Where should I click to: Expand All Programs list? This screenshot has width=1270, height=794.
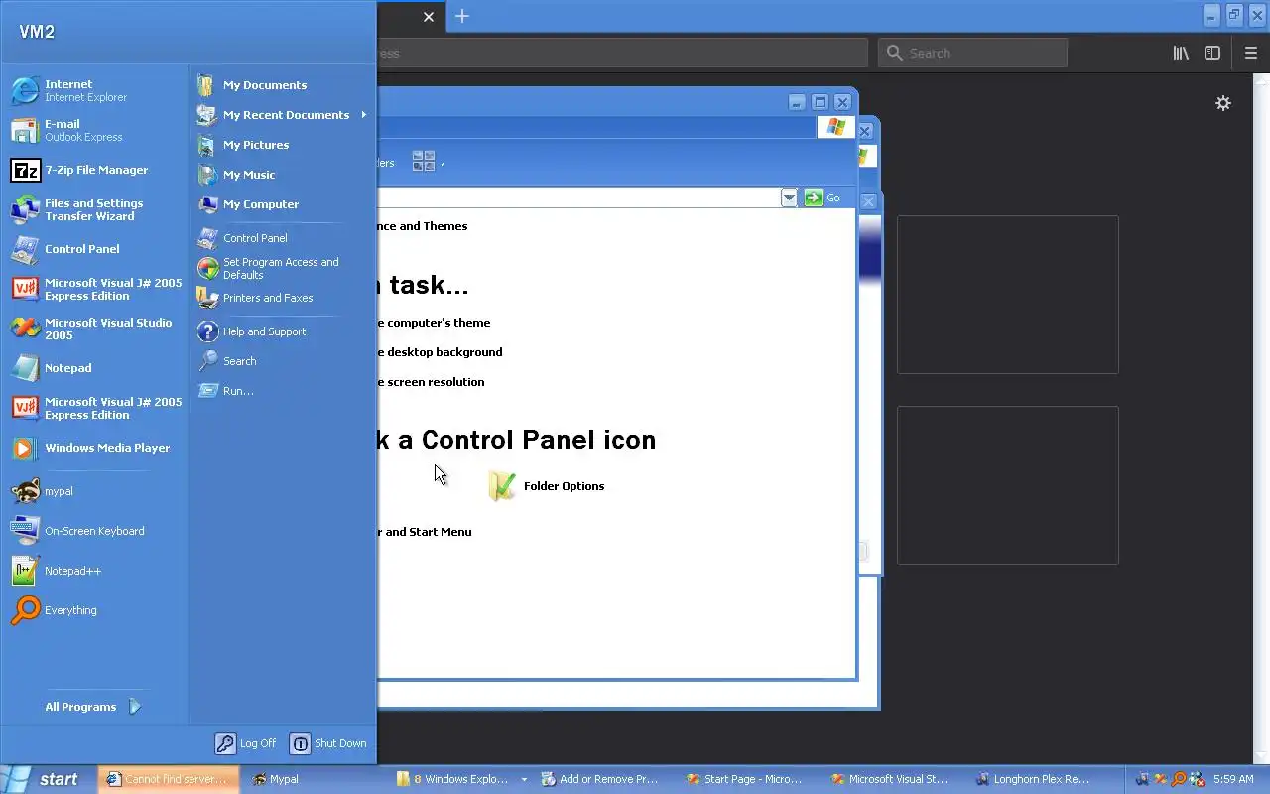pyautogui.click(x=94, y=707)
